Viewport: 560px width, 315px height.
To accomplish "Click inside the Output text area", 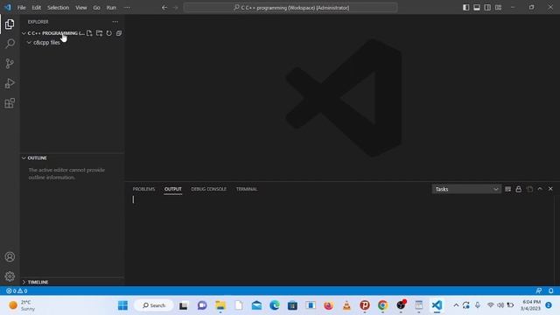I will tap(339, 240).
